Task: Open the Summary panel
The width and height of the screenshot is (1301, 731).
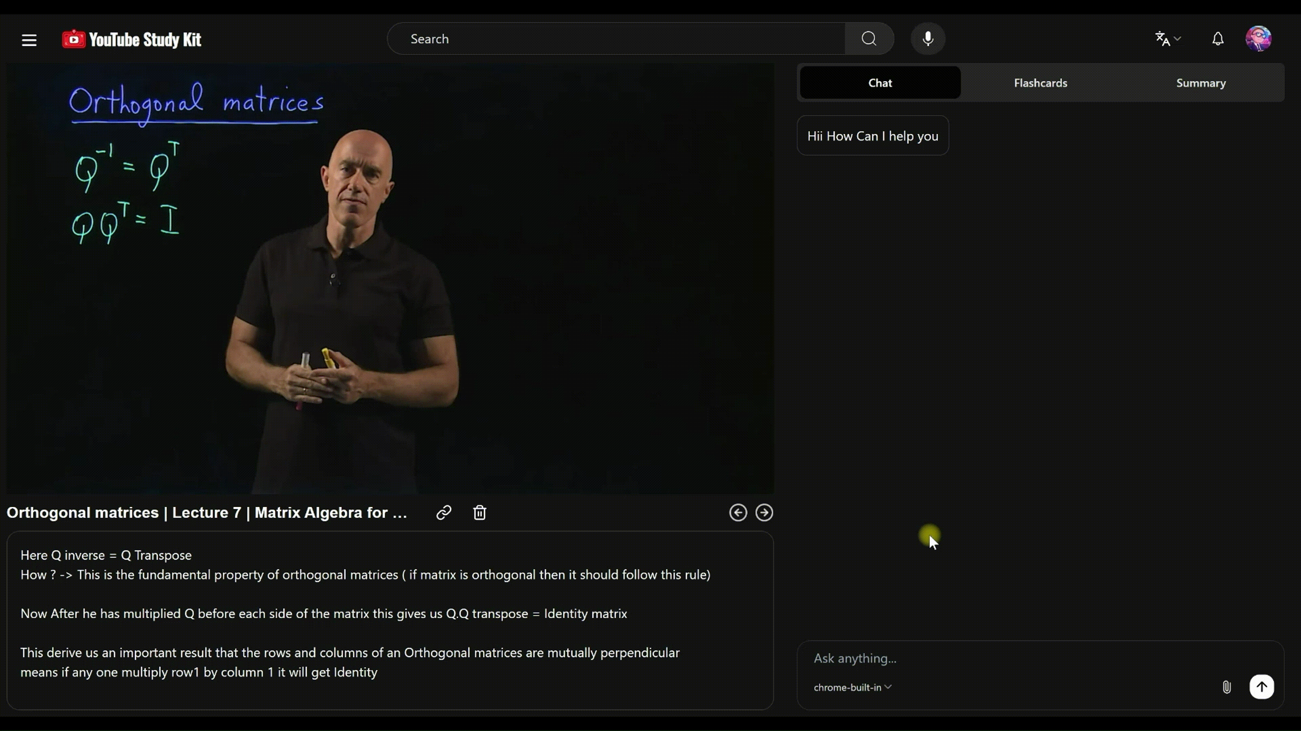Action: [1201, 82]
